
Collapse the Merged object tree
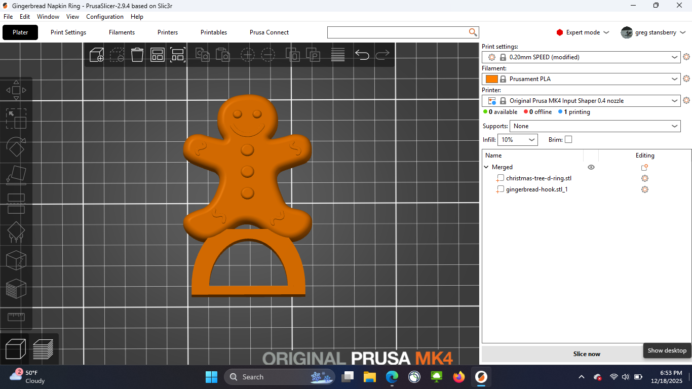tap(486, 167)
